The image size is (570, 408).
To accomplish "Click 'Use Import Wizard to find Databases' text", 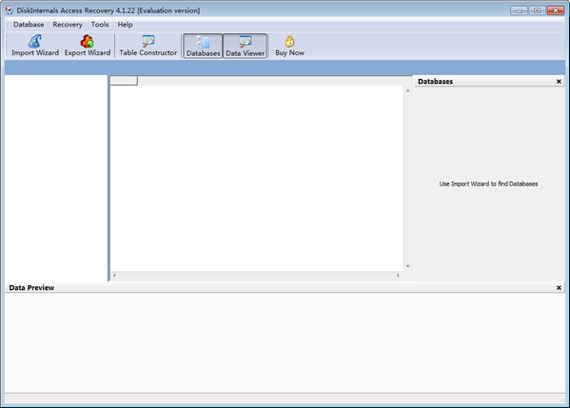I will tap(488, 184).
